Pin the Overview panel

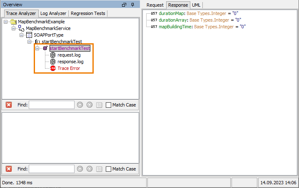[x=133, y=5]
